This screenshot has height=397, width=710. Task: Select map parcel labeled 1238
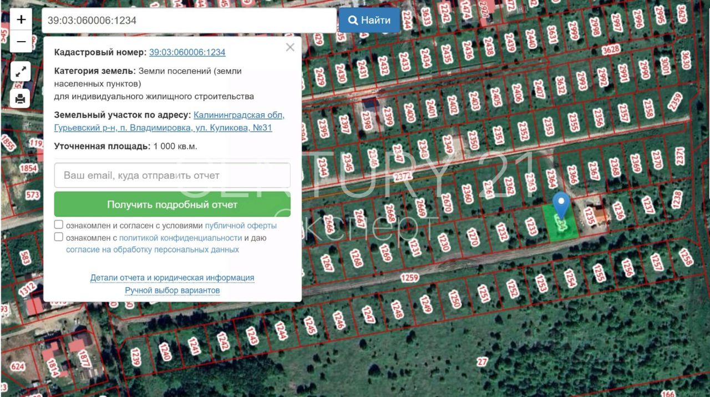(677, 198)
